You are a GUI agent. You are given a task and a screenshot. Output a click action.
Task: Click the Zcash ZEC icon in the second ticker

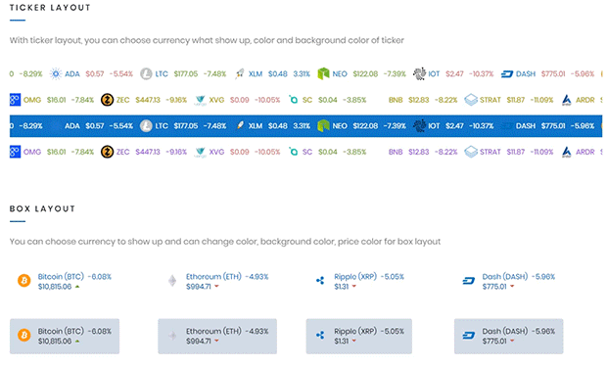coord(107,100)
